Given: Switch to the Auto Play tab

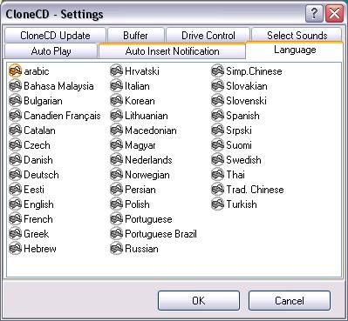Looking at the screenshot, I should [x=51, y=51].
